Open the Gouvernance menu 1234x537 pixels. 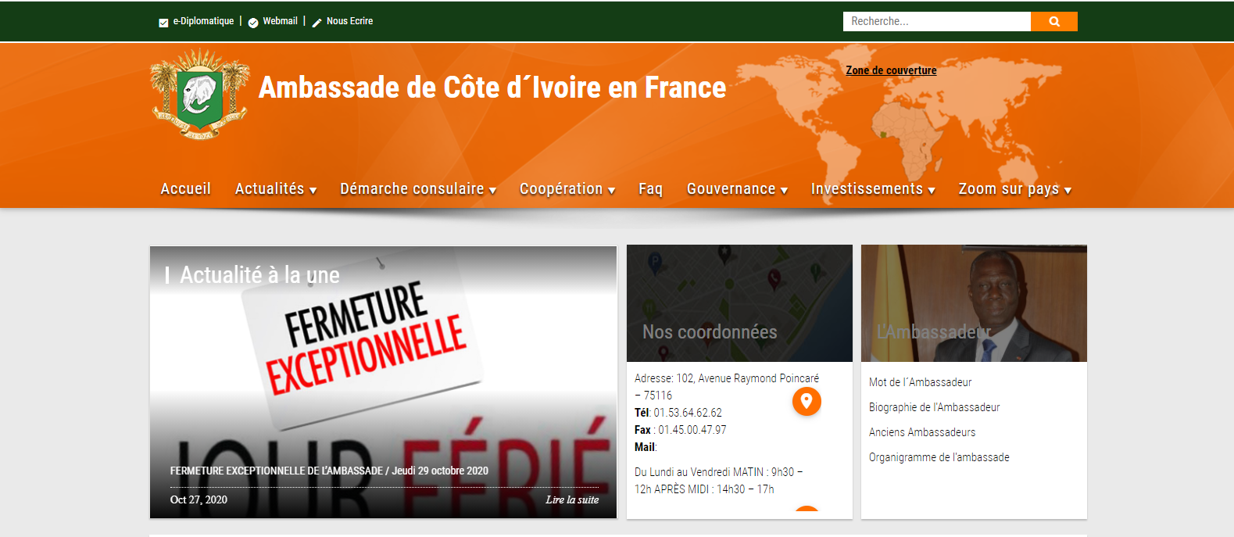pos(737,188)
